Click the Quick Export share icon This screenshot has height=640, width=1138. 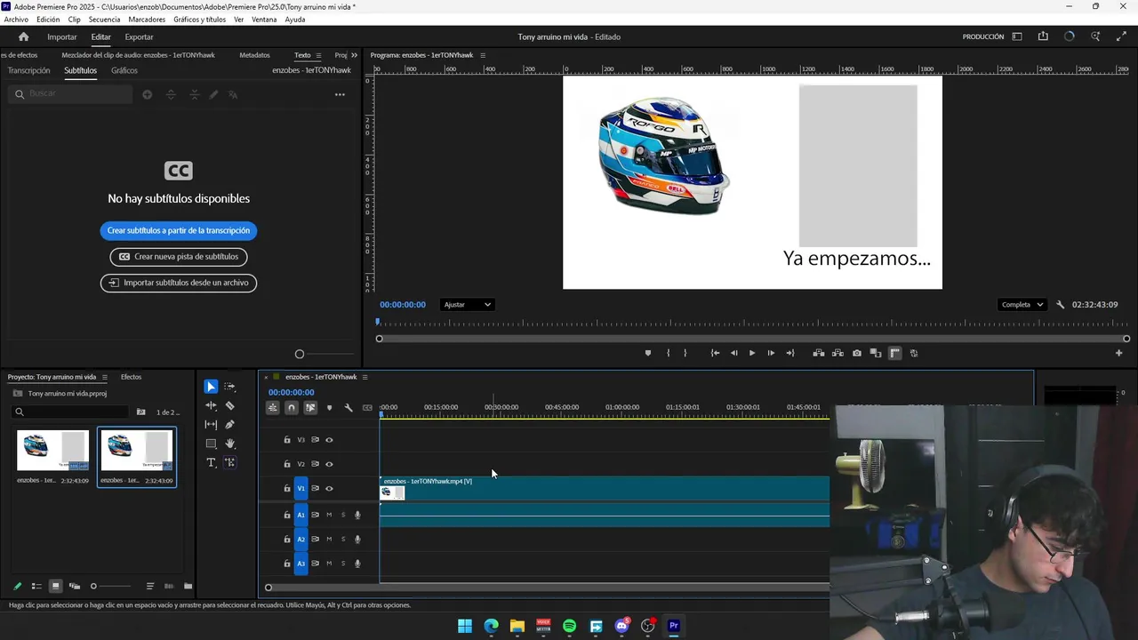coord(1043,36)
